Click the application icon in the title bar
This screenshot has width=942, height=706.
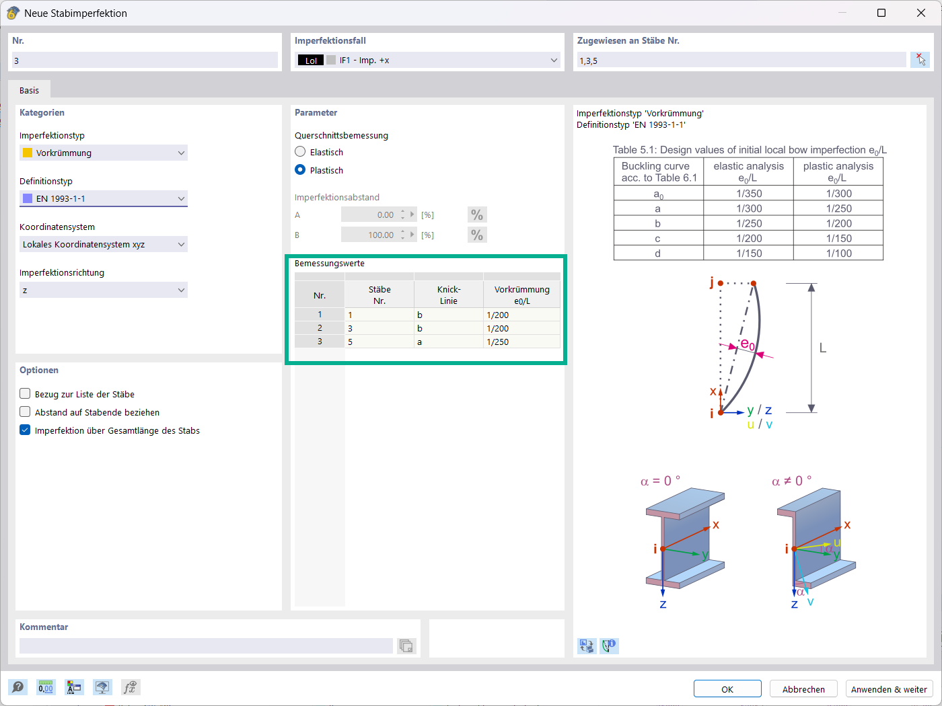point(13,13)
